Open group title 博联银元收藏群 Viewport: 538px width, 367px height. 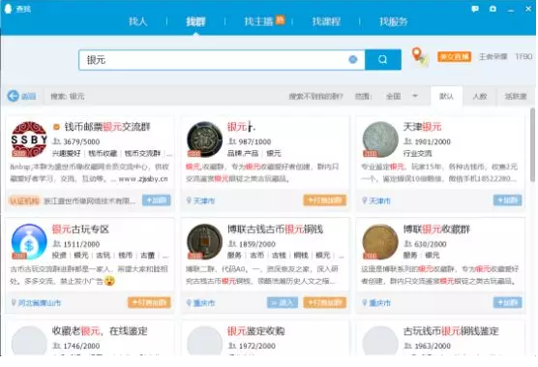point(436,229)
